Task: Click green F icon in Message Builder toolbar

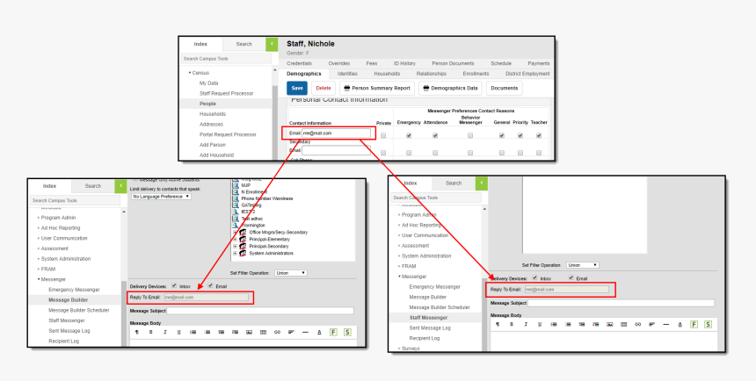Action: pyautogui.click(x=333, y=332)
